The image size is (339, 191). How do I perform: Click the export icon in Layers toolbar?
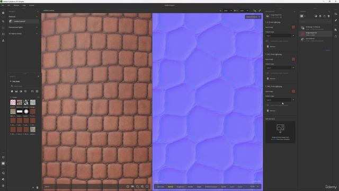click(324, 16)
